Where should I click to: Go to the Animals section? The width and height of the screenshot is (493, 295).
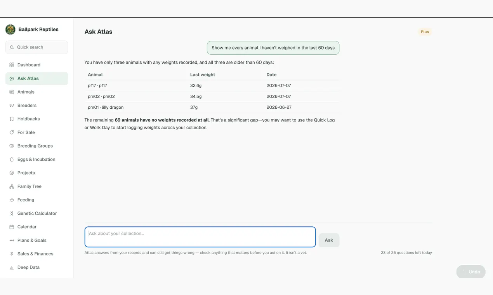[36, 92]
